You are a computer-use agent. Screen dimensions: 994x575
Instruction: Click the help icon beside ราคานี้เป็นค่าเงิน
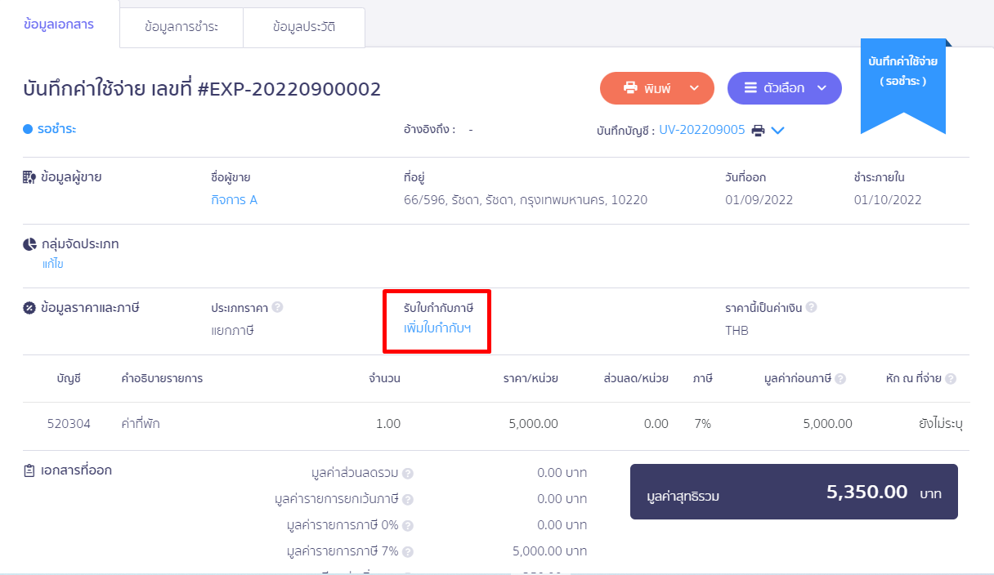point(812,308)
